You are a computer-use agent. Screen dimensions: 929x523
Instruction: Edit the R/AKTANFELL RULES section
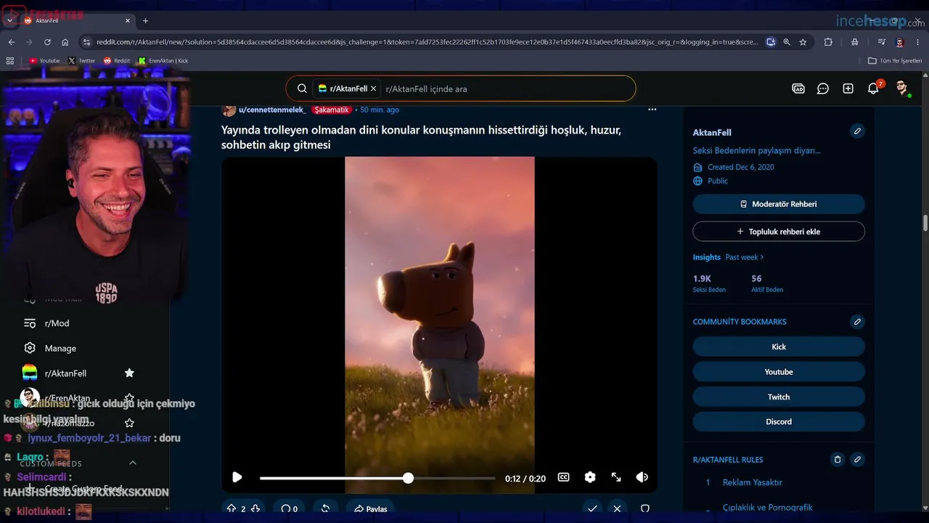[x=857, y=459]
